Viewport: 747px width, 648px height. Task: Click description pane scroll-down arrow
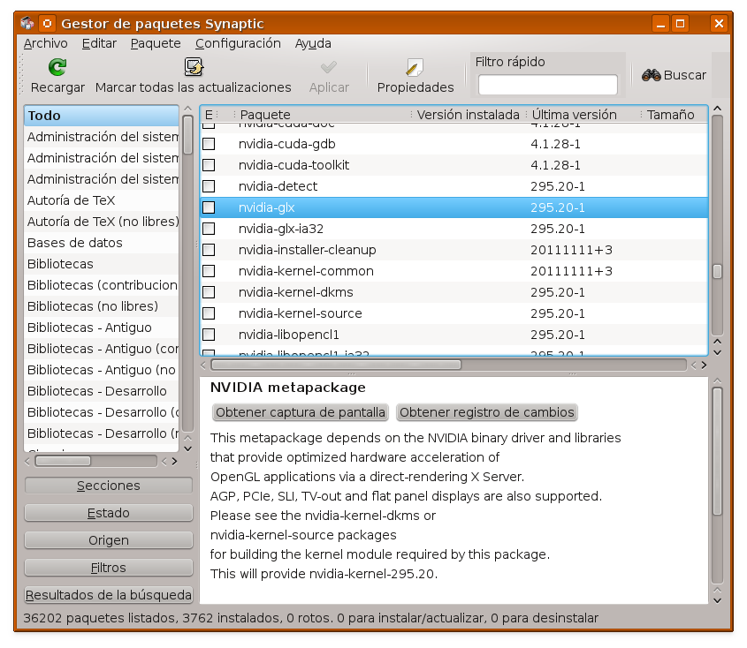tap(717, 600)
